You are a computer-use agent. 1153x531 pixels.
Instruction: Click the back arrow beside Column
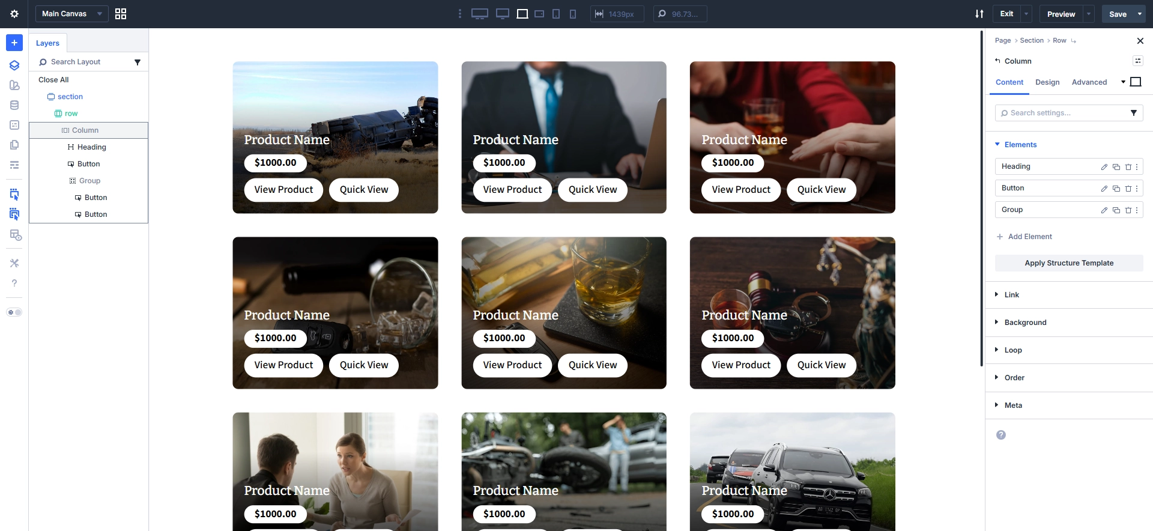(997, 61)
